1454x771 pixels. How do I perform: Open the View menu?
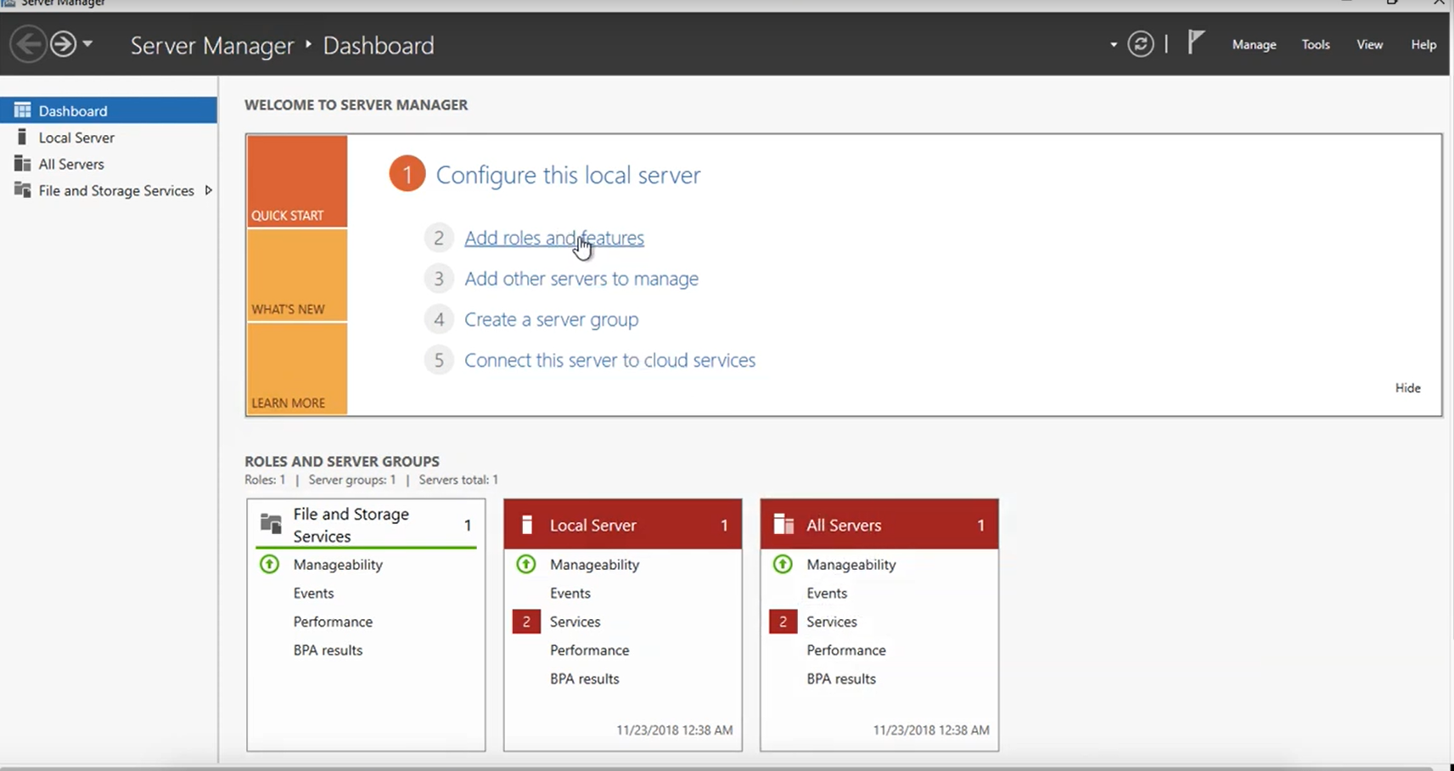point(1369,45)
